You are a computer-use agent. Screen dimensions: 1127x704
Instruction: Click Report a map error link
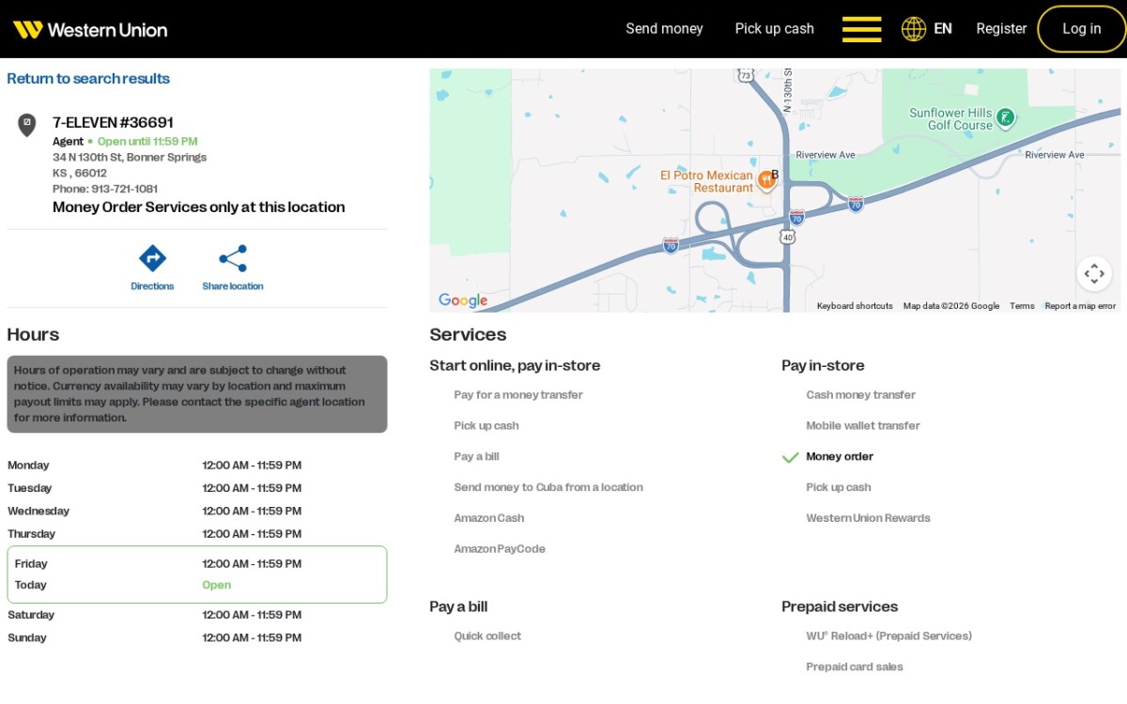click(1080, 306)
